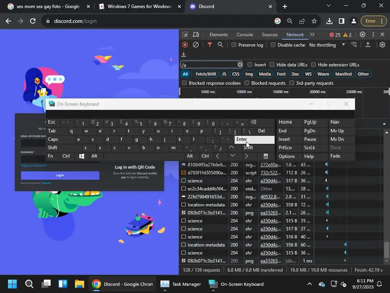Click the warning count badge 2
The image size is (390, 293).
pos(347,35)
